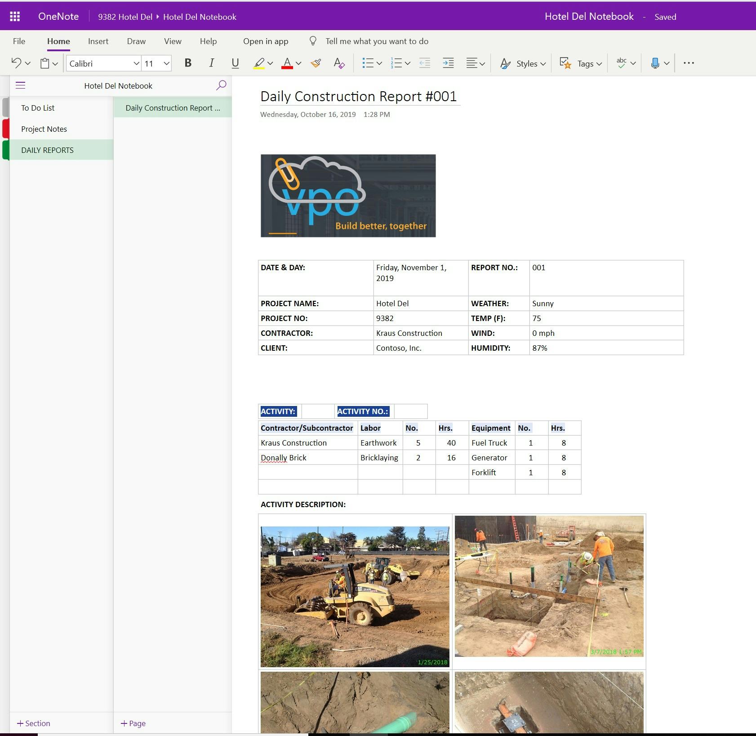This screenshot has height=736, width=756.
Task: Click Open in app
Action: click(265, 41)
